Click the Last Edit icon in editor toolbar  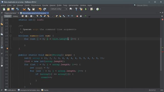pyautogui.click(x=23, y=16)
